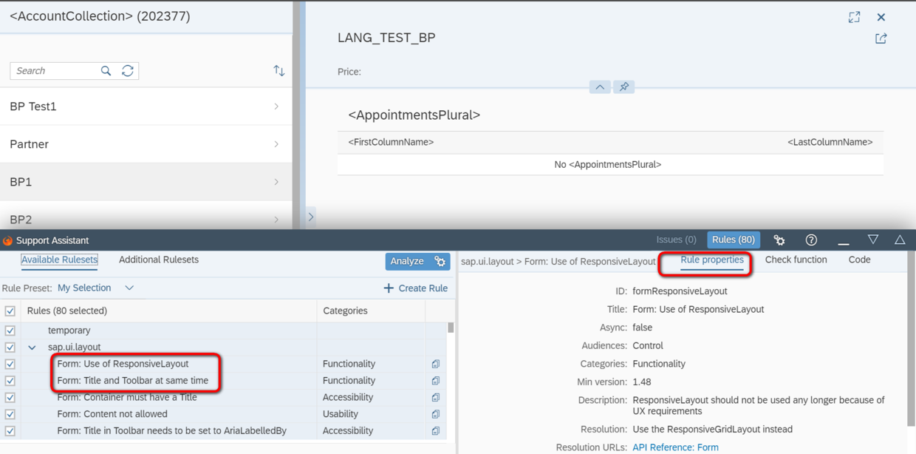Select Form: Title and Toolbar at same time rule
The width and height of the screenshot is (916, 454).
(x=133, y=381)
